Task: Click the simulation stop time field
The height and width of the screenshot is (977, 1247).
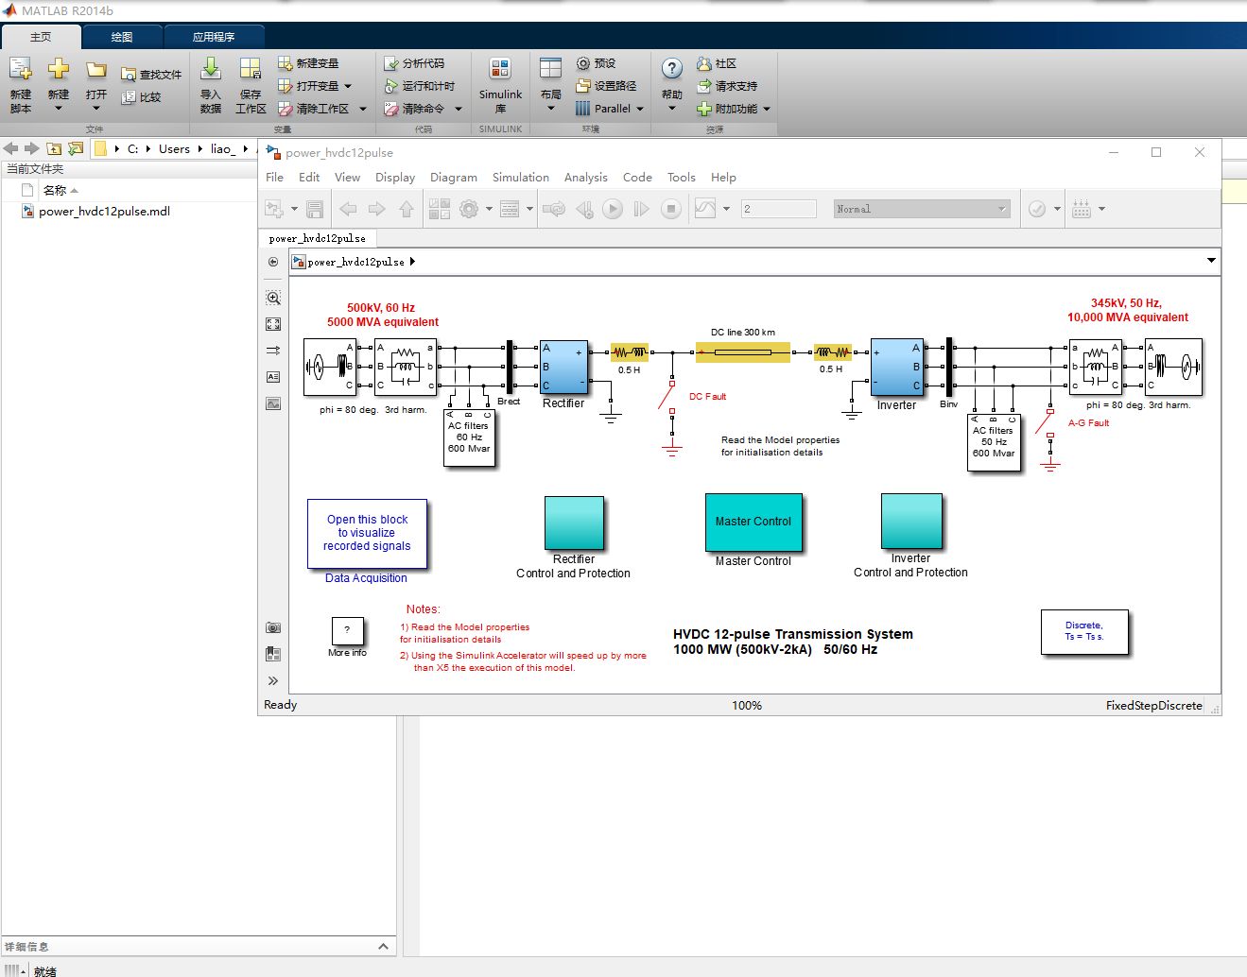Action: (778, 209)
